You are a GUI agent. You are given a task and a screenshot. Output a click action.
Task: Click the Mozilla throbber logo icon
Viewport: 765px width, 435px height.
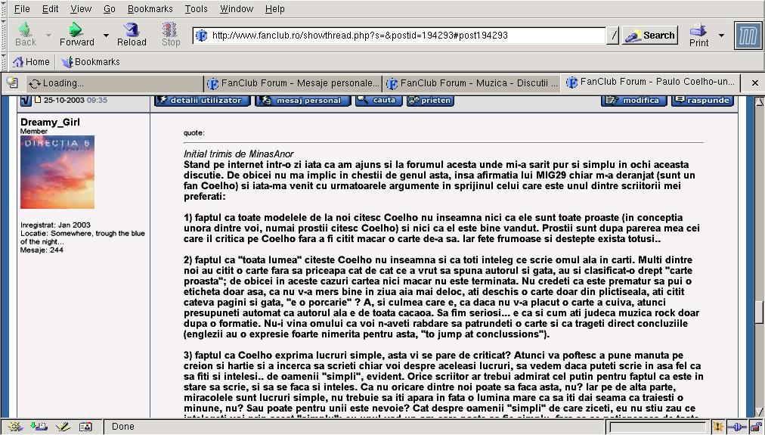(748, 36)
